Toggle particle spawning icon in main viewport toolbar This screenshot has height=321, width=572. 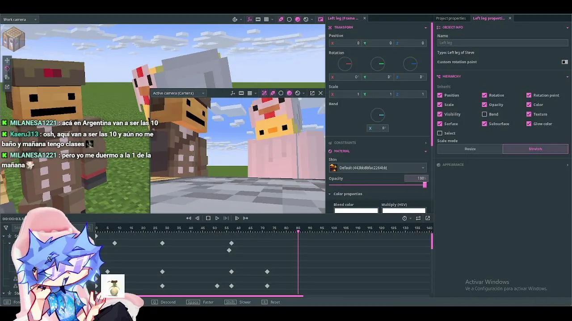281,20
